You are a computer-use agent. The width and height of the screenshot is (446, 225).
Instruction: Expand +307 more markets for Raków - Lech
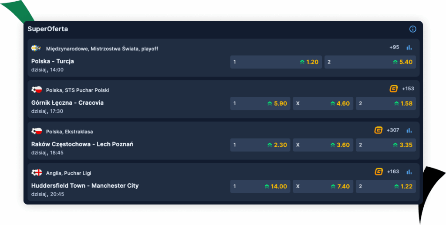tap(392, 130)
